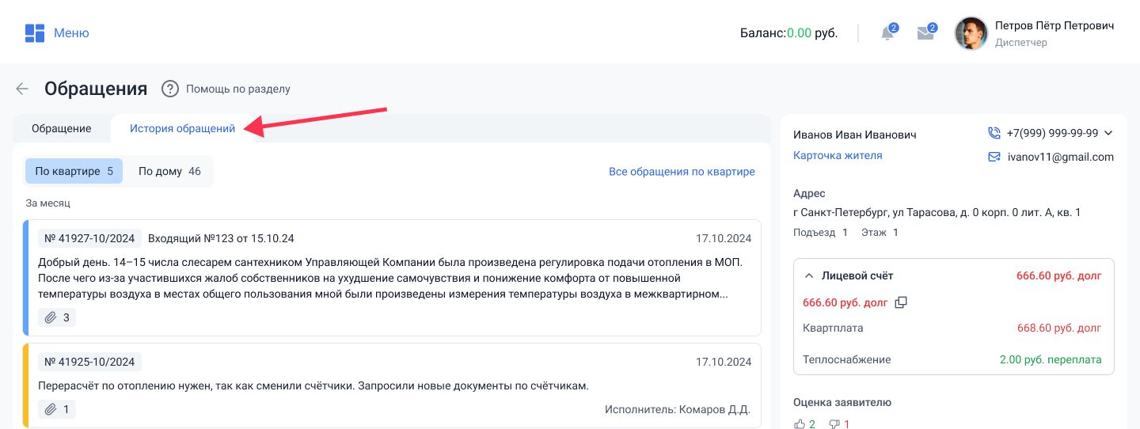This screenshot has width=1140, height=429.
Task: Open the messages envelope icon
Action: pyautogui.click(x=925, y=33)
